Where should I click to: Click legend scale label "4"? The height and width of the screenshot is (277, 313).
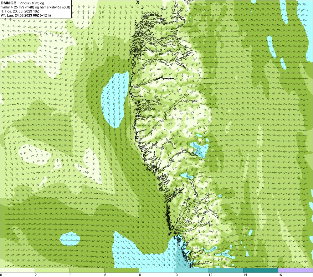pos(70,275)
